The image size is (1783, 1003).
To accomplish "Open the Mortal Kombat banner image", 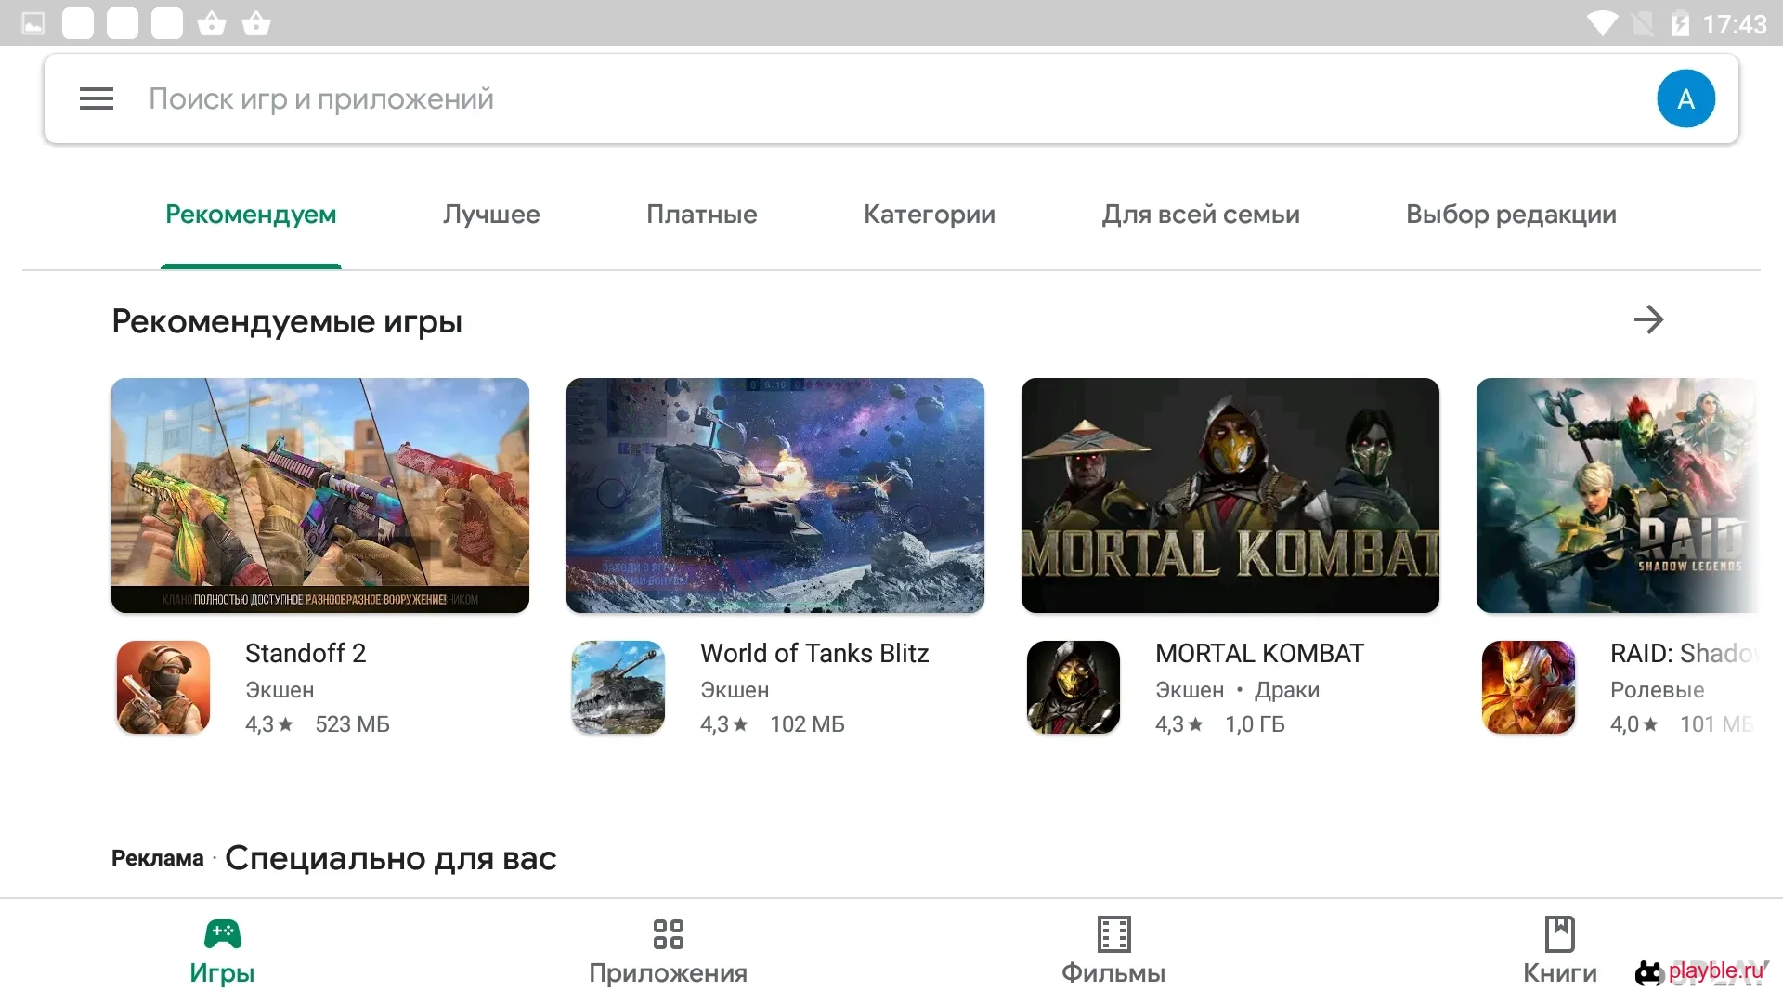I will pos(1230,495).
